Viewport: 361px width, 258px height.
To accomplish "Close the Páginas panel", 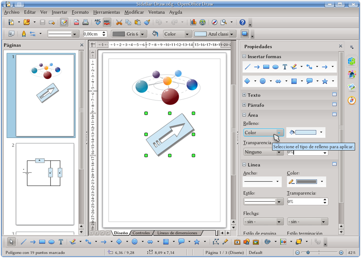I will [82, 45].
